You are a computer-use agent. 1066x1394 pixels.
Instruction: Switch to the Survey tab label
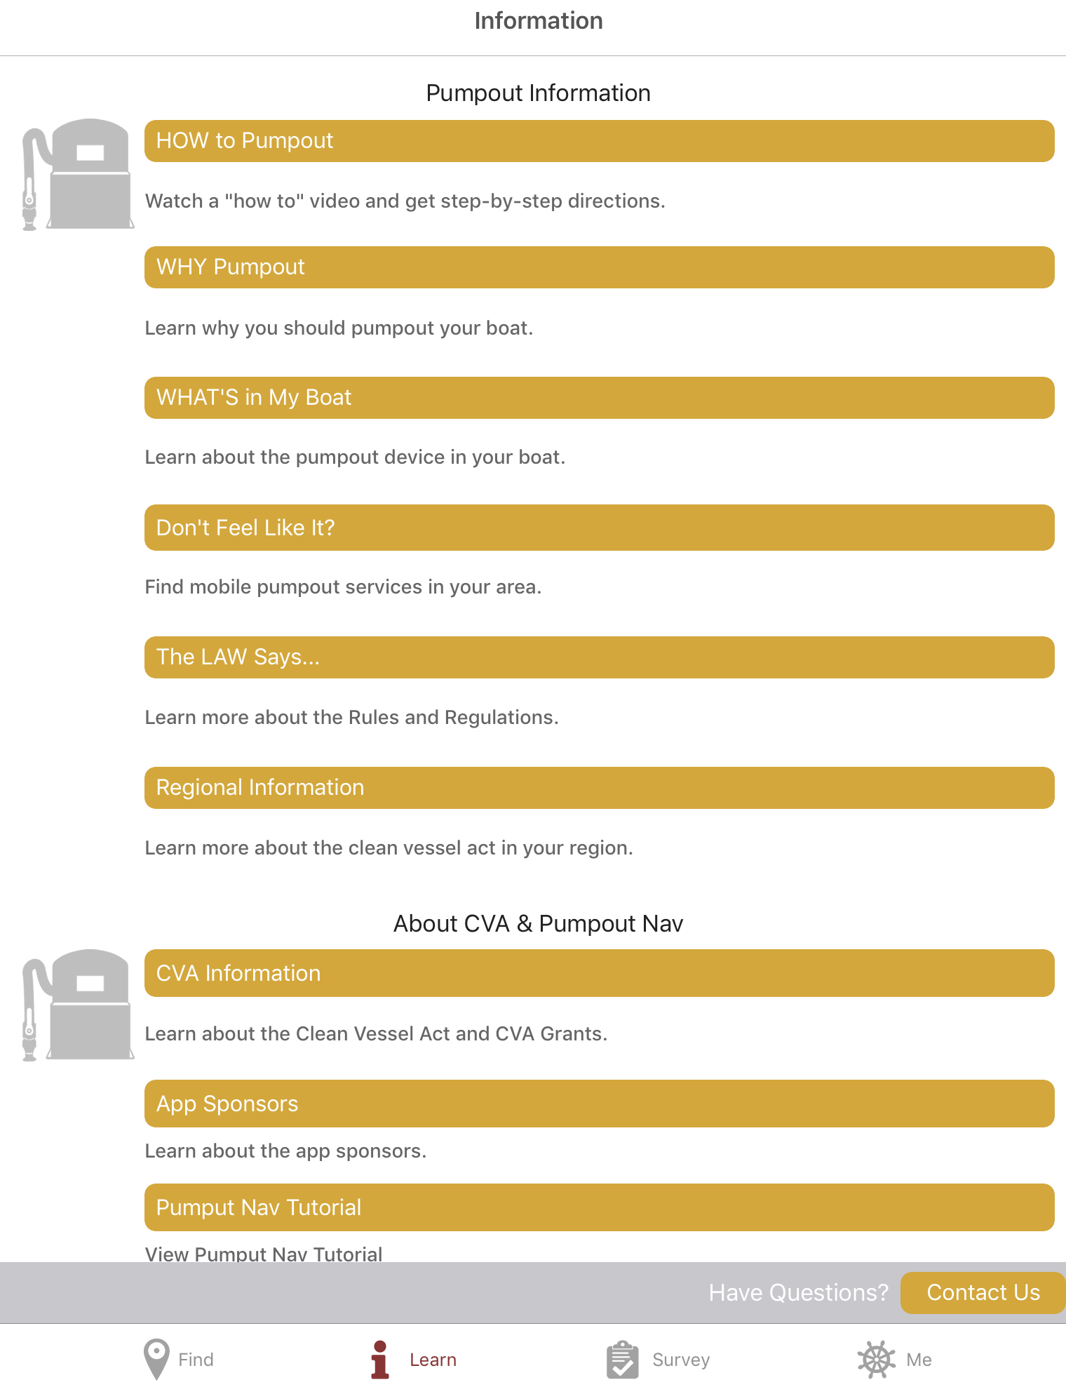[x=681, y=1360]
